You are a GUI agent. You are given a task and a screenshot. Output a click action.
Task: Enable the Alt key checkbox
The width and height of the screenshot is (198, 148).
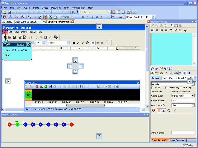[153, 88]
